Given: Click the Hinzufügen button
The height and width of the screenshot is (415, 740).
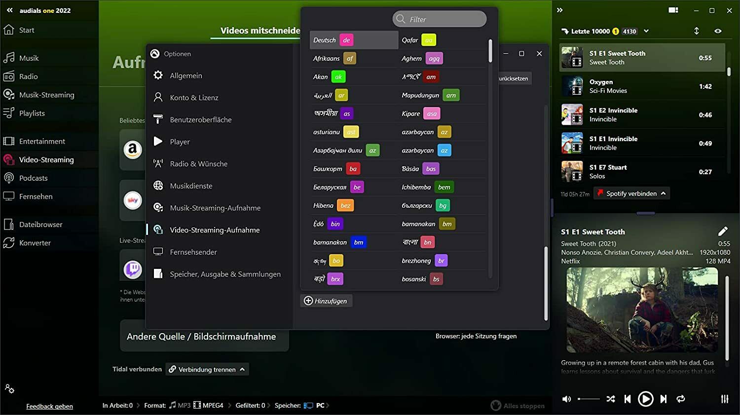Looking at the screenshot, I should click(326, 301).
